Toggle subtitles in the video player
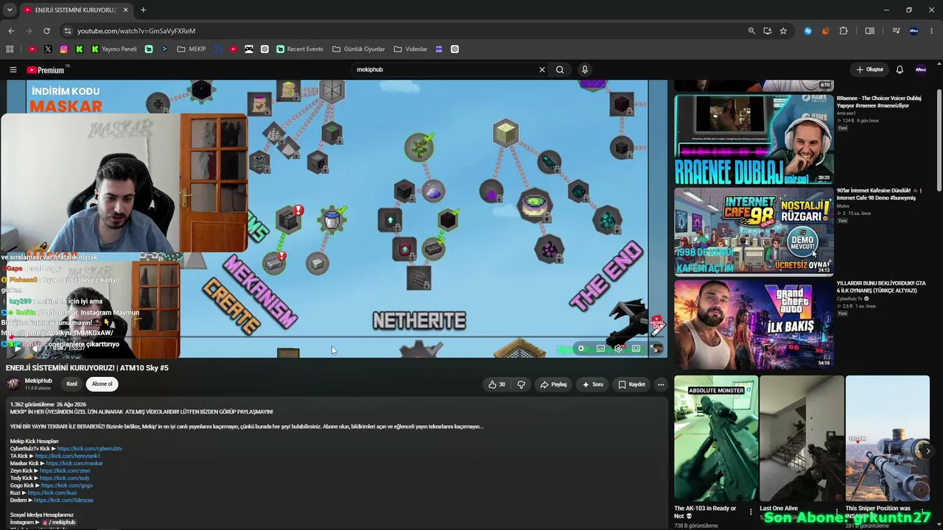The height and width of the screenshot is (530, 943). tap(600, 349)
